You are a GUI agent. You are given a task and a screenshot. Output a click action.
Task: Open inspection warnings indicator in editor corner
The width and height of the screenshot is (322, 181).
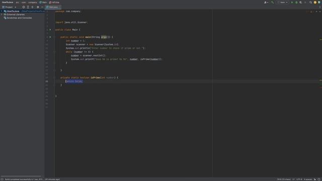click(x=311, y=12)
